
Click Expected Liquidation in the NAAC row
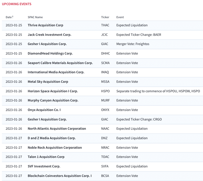(132, 129)
